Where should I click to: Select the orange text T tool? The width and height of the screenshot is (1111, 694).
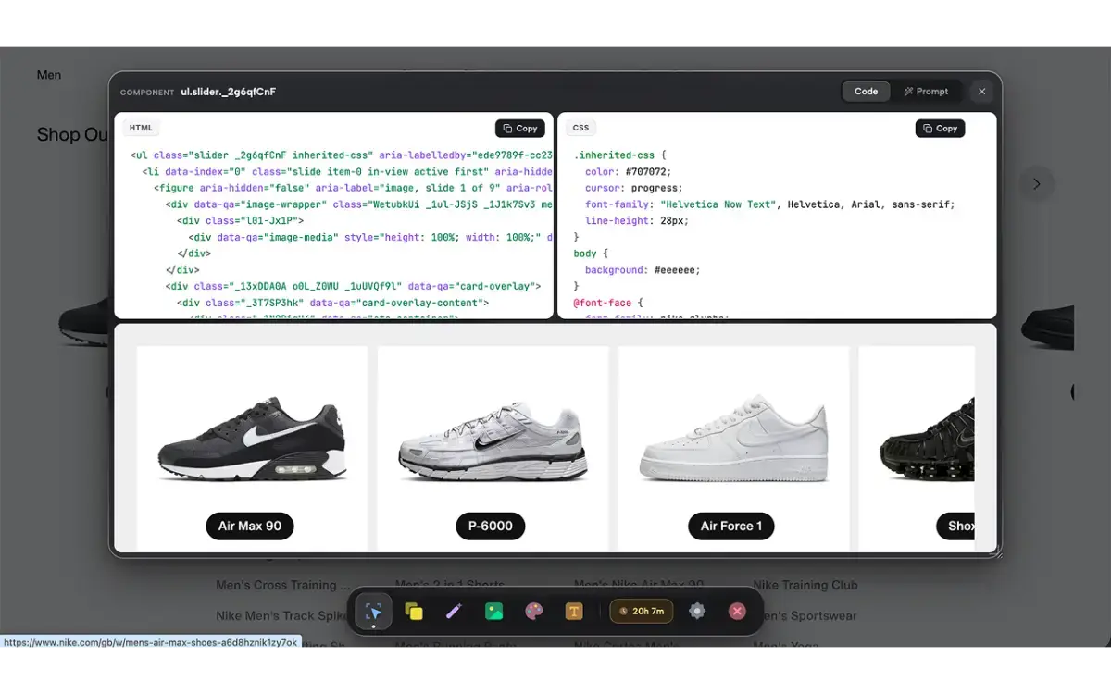pyautogui.click(x=574, y=612)
